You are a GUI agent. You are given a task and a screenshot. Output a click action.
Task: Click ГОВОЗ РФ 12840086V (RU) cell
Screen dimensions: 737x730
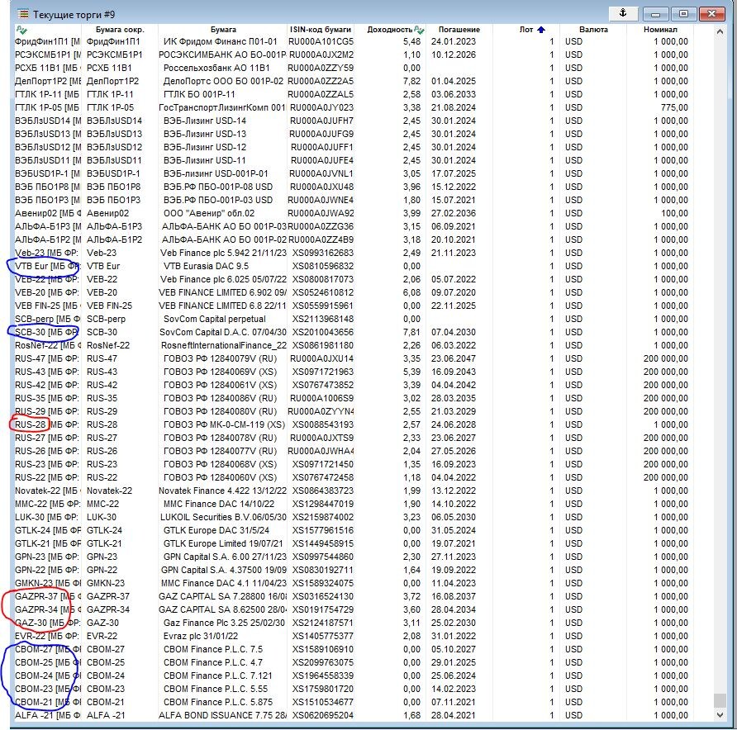220,398
